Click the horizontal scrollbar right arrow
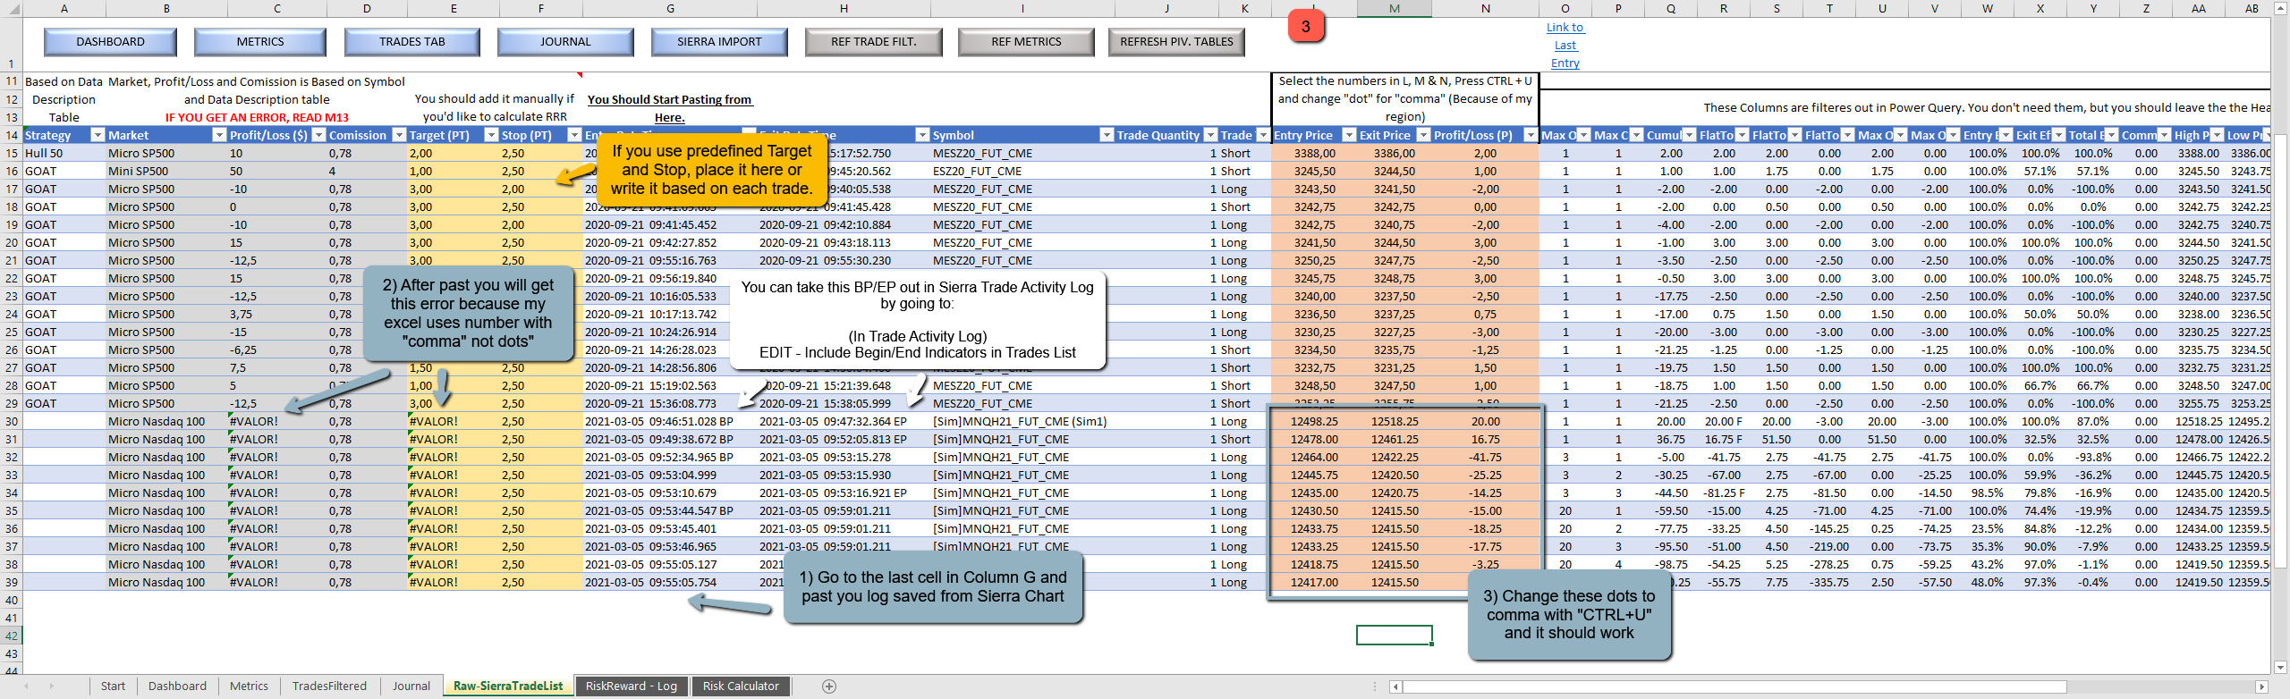This screenshot has width=2290, height=699. [2261, 686]
